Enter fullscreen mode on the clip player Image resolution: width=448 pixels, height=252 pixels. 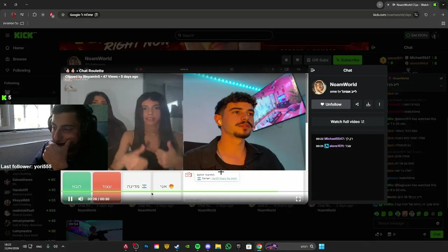pyautogui.click(x=298, y=199)
